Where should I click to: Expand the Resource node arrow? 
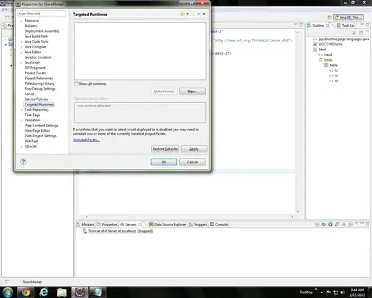coord(21,21)
